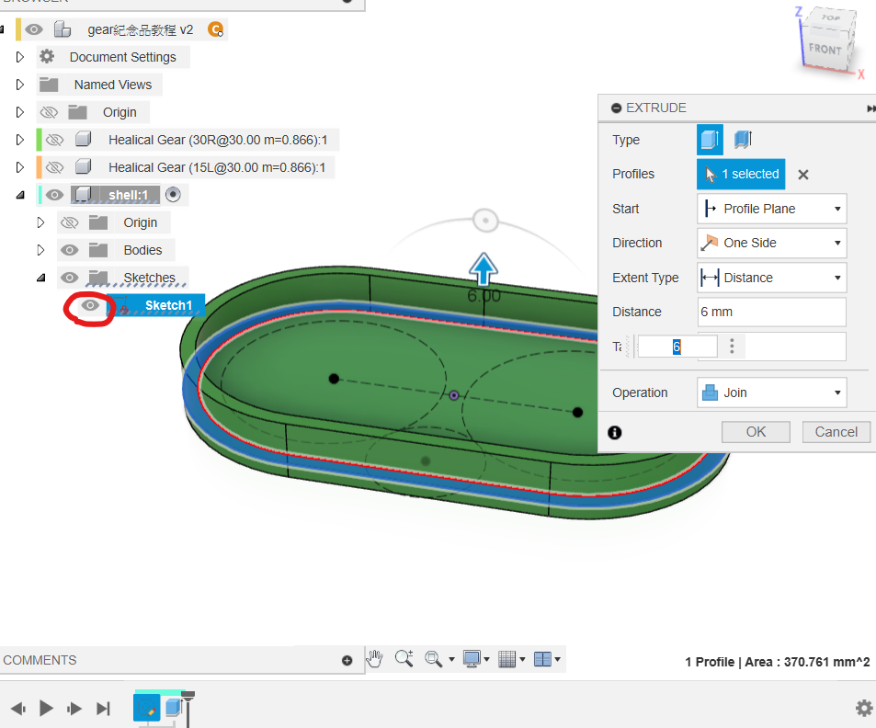Open timeline settings gear
Image resolution: width=876 pixels, height=728 pixels.
[863, 708]
